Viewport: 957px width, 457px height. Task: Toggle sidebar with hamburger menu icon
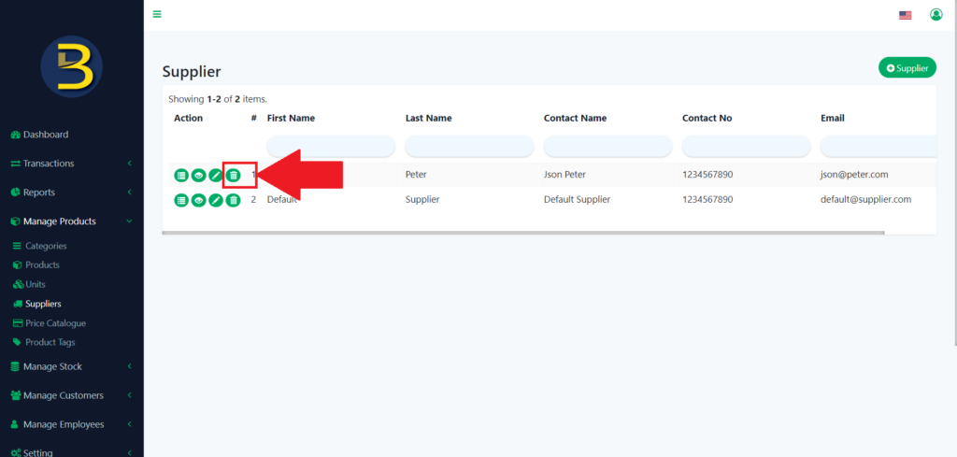157,14
